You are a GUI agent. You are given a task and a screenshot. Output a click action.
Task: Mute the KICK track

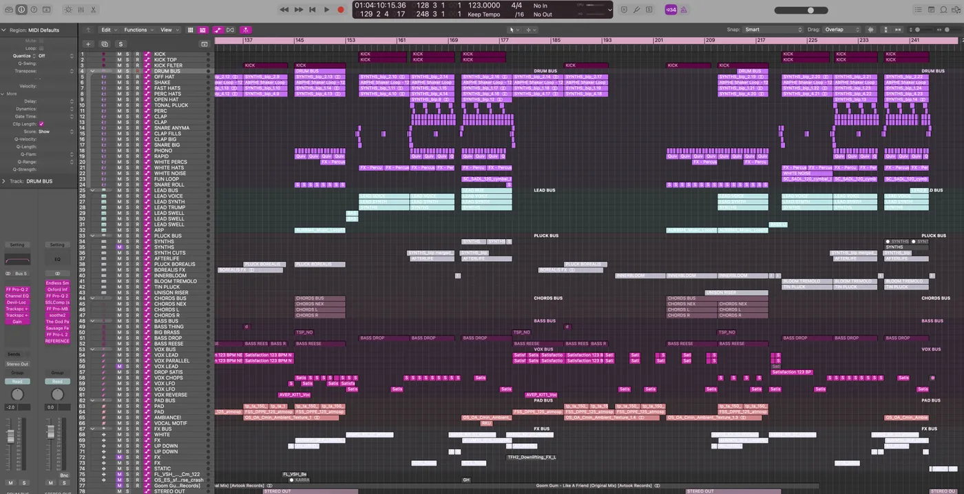(x=119, y=54)
